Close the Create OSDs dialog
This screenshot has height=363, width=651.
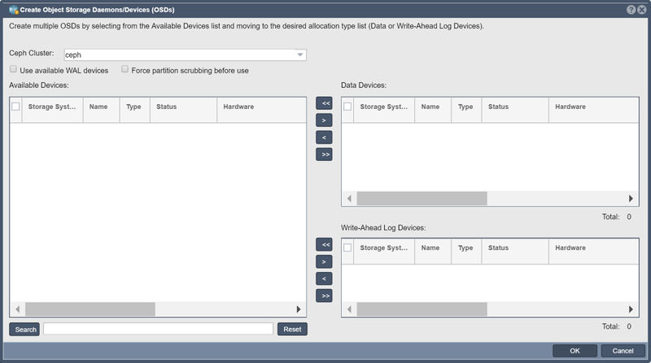coord(641,10)
